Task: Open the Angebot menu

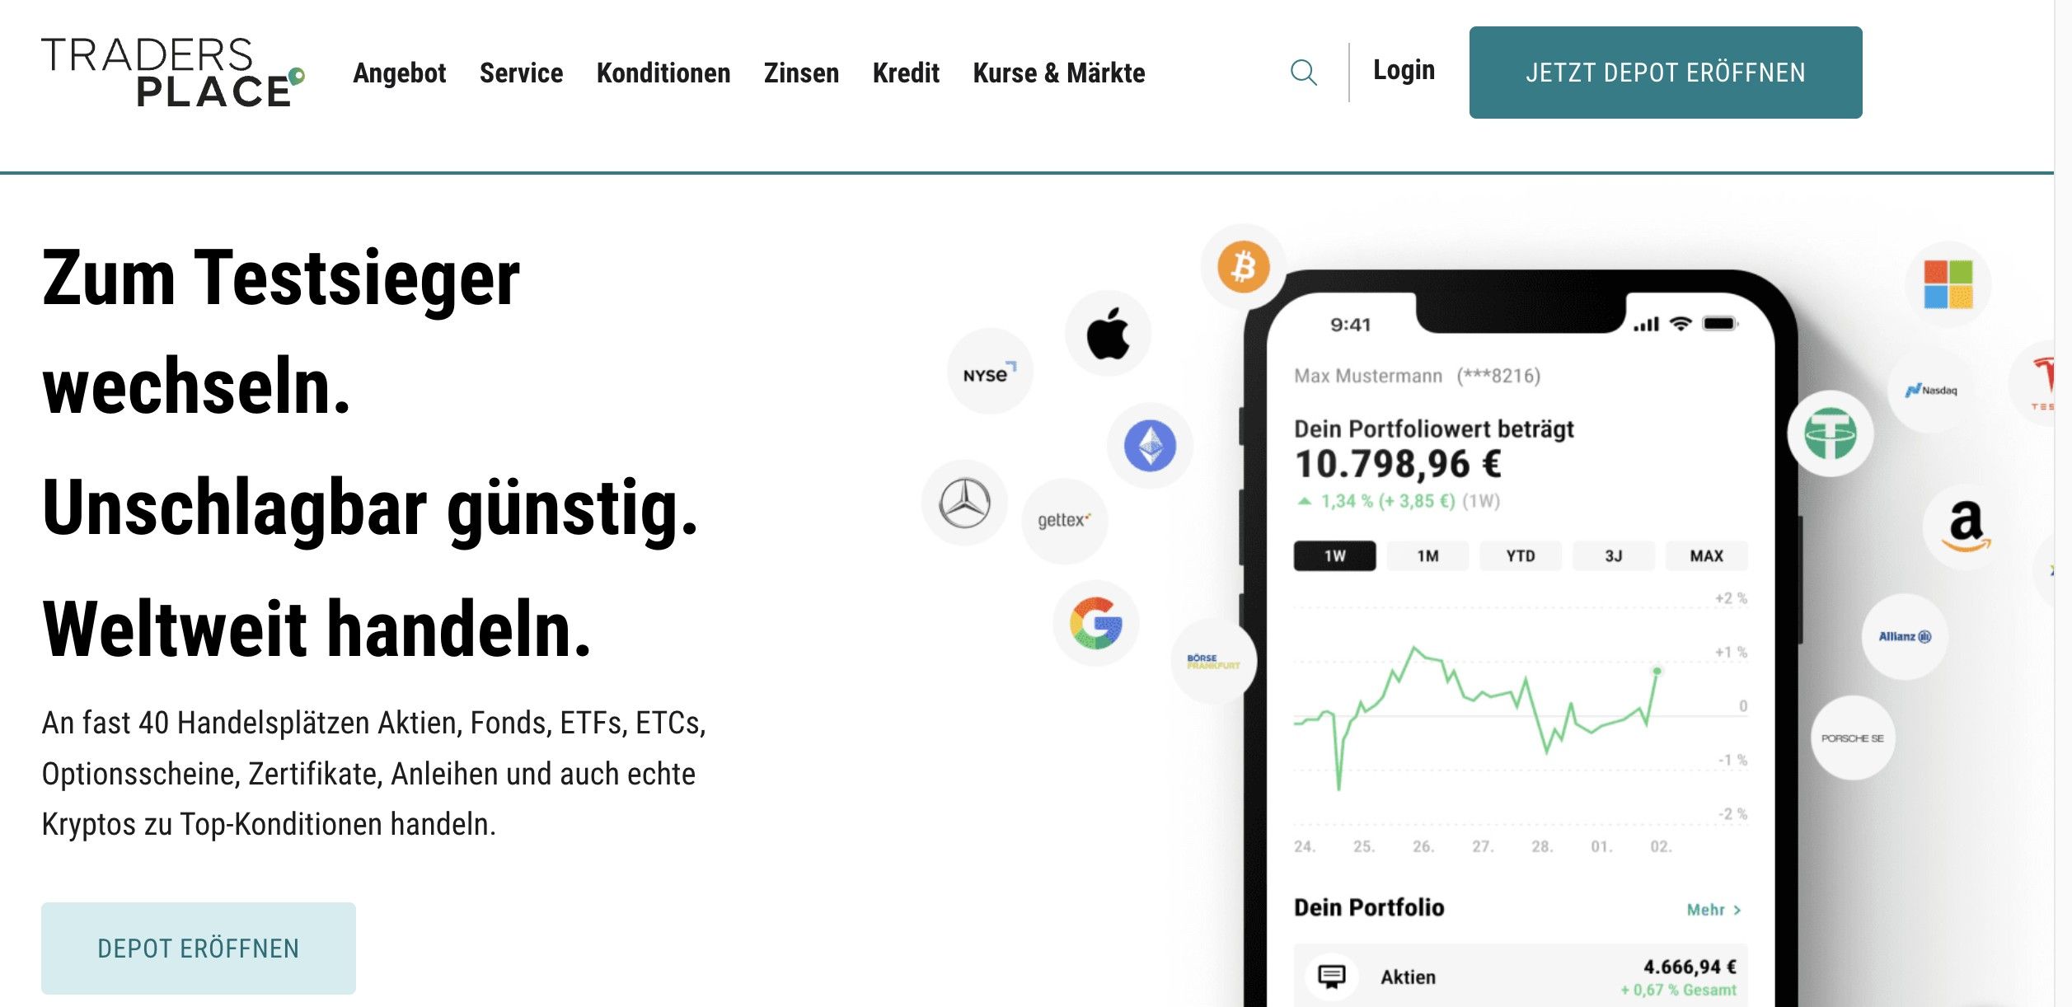Action: [x=399, y=73]
